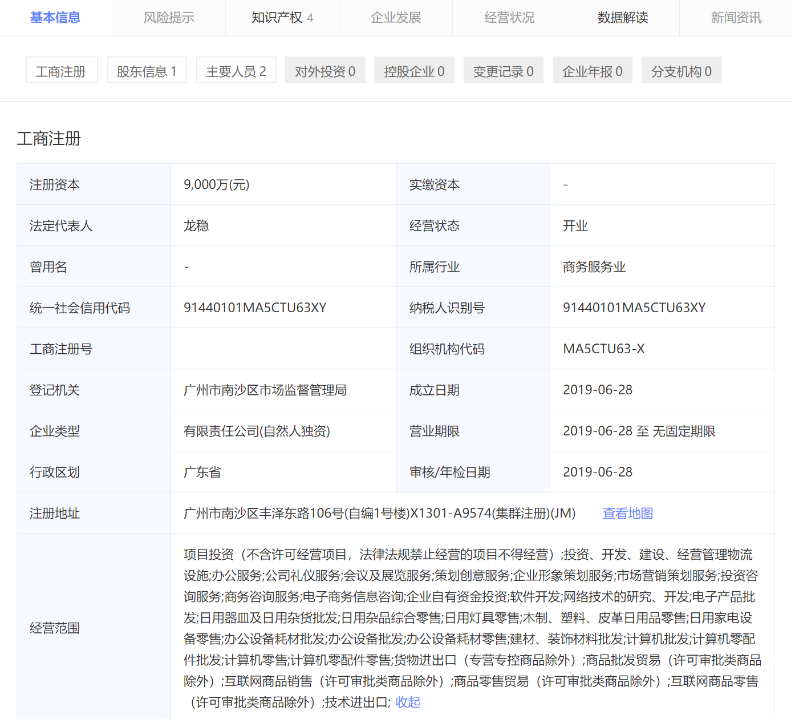Click the registered address text in 注册地址
The width and height of the screenshot is (791, 719).
[379, 513]
